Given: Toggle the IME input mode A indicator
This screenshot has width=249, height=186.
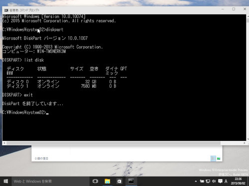Looking at the screenshot, I should pos(226,182).
